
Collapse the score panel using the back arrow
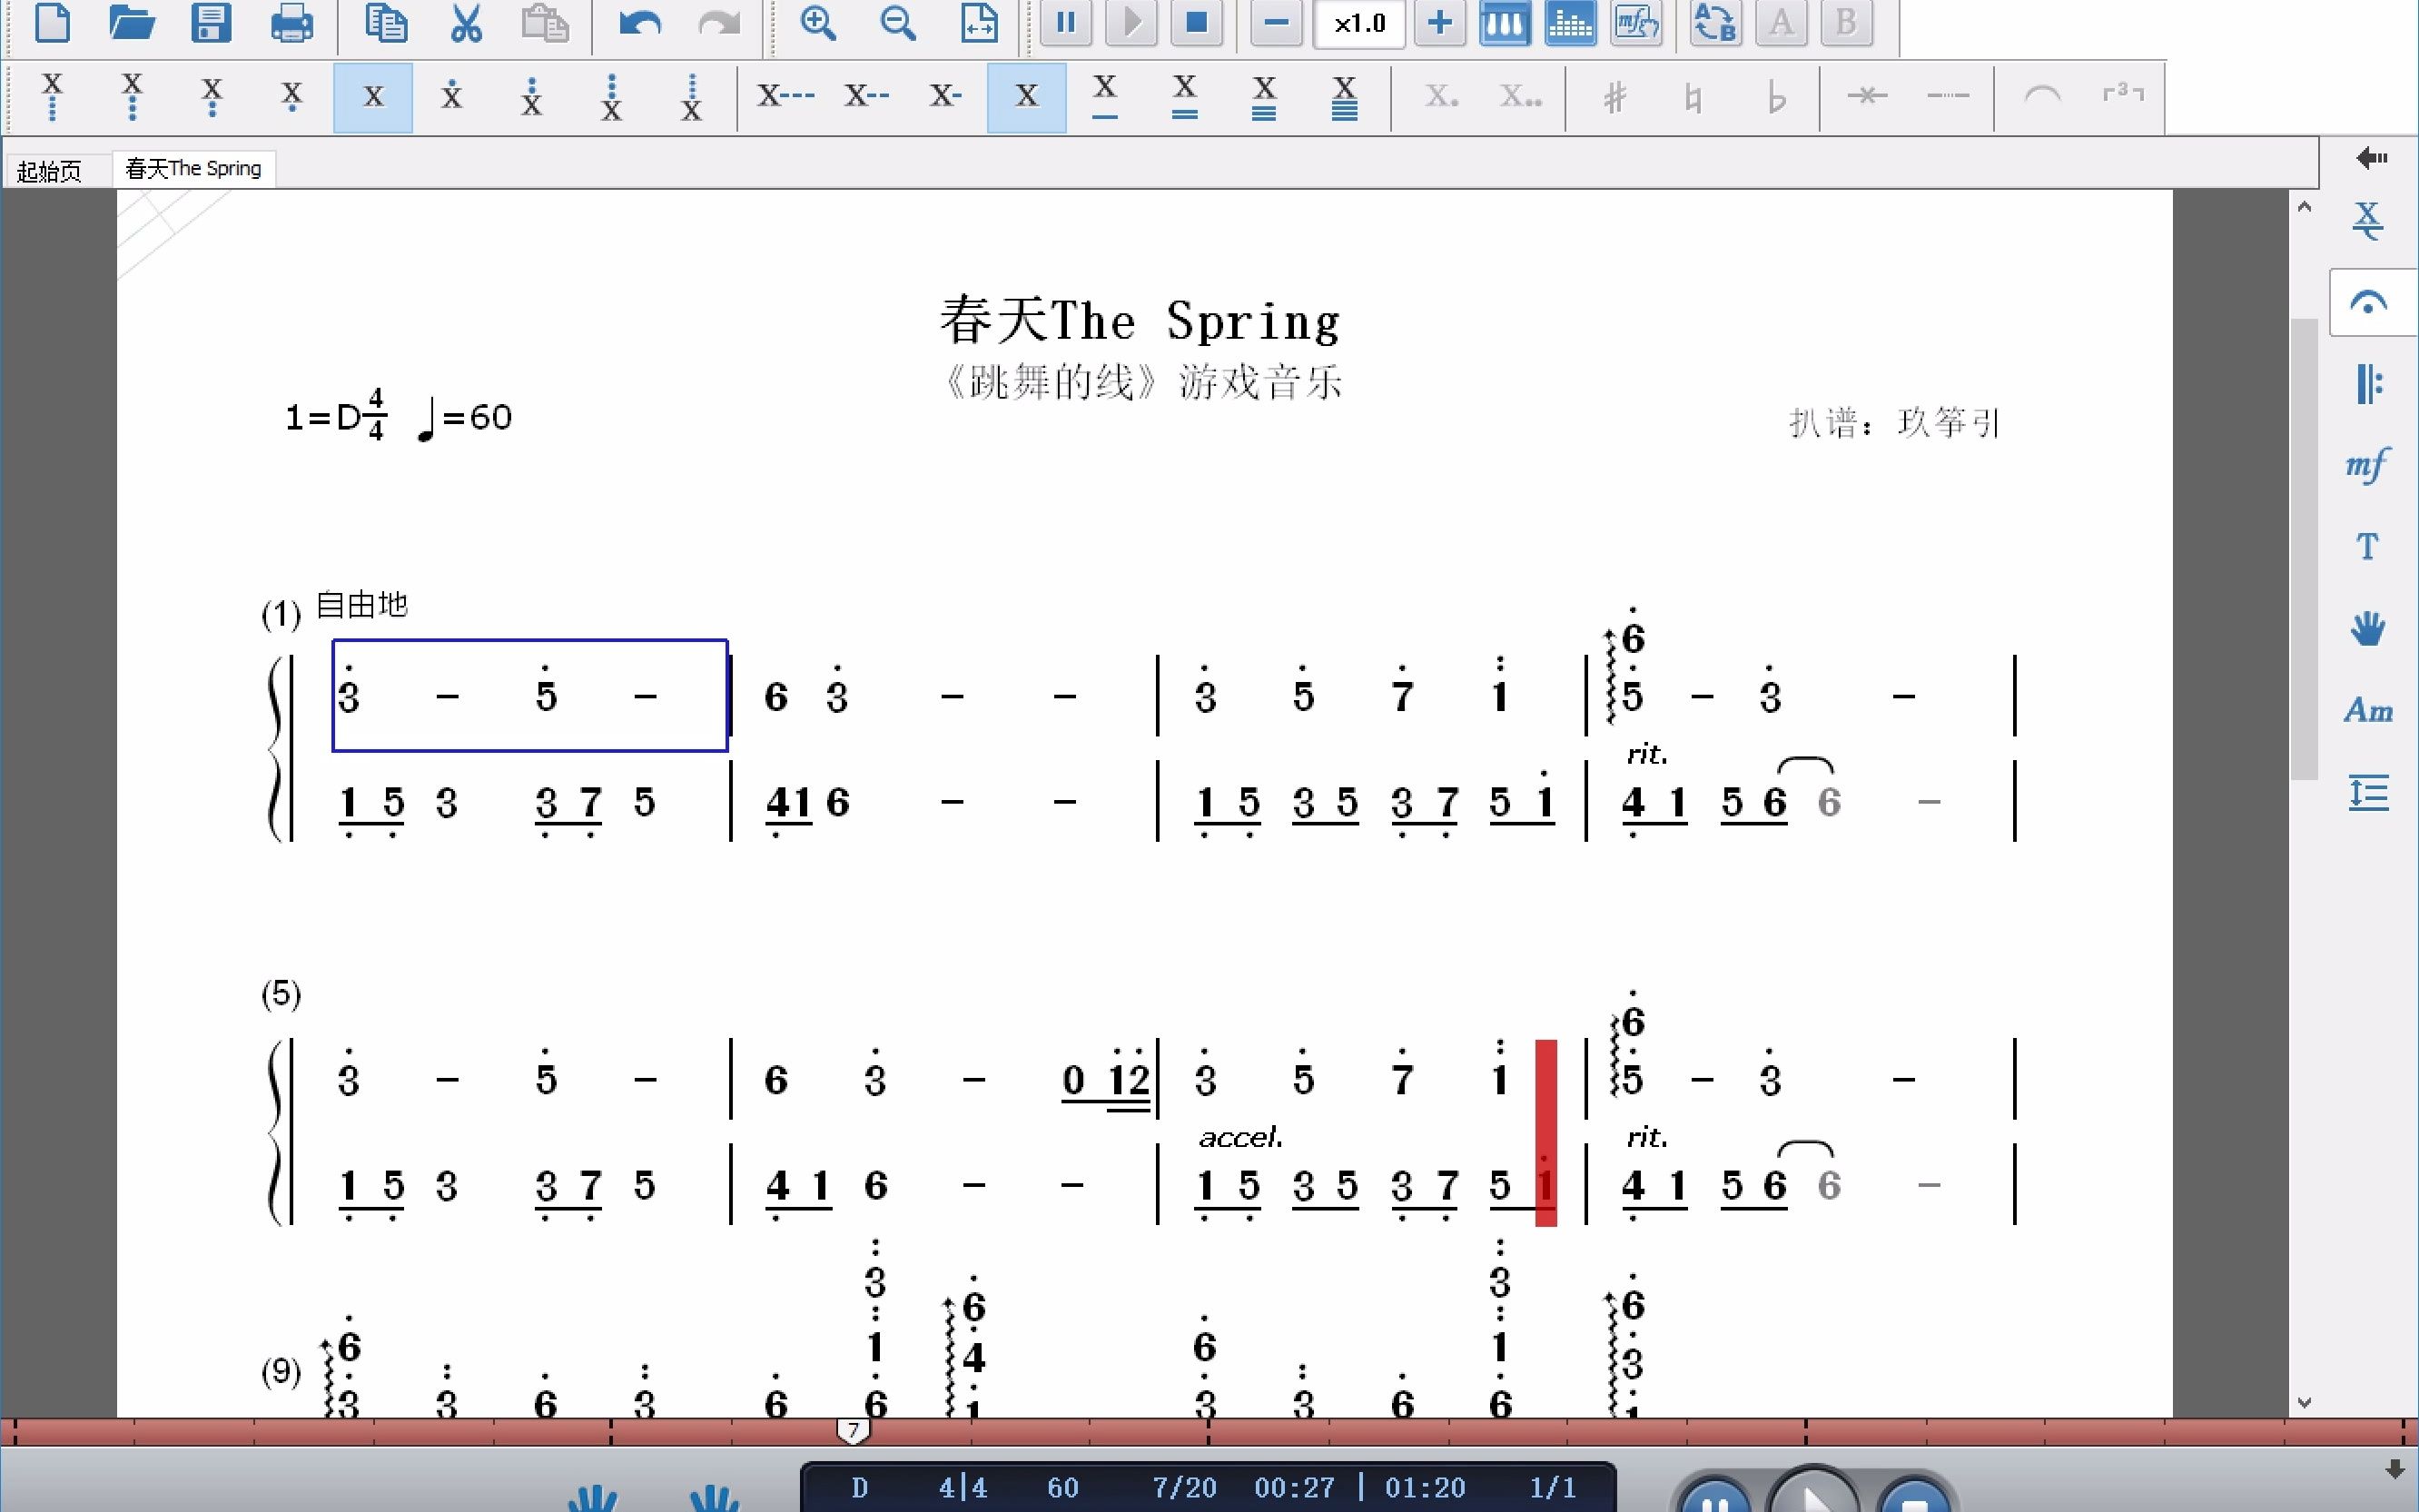[x=2373, y=157]
